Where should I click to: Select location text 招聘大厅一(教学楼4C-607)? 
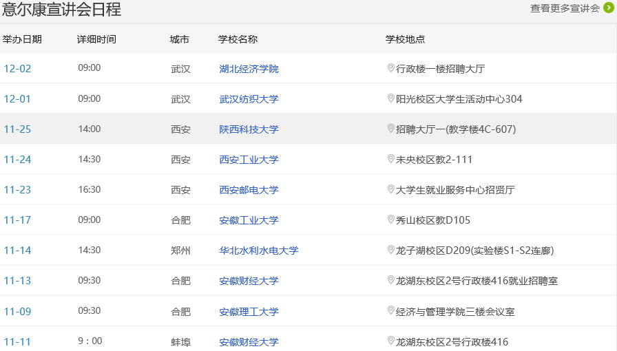click(x=456, y=129)
